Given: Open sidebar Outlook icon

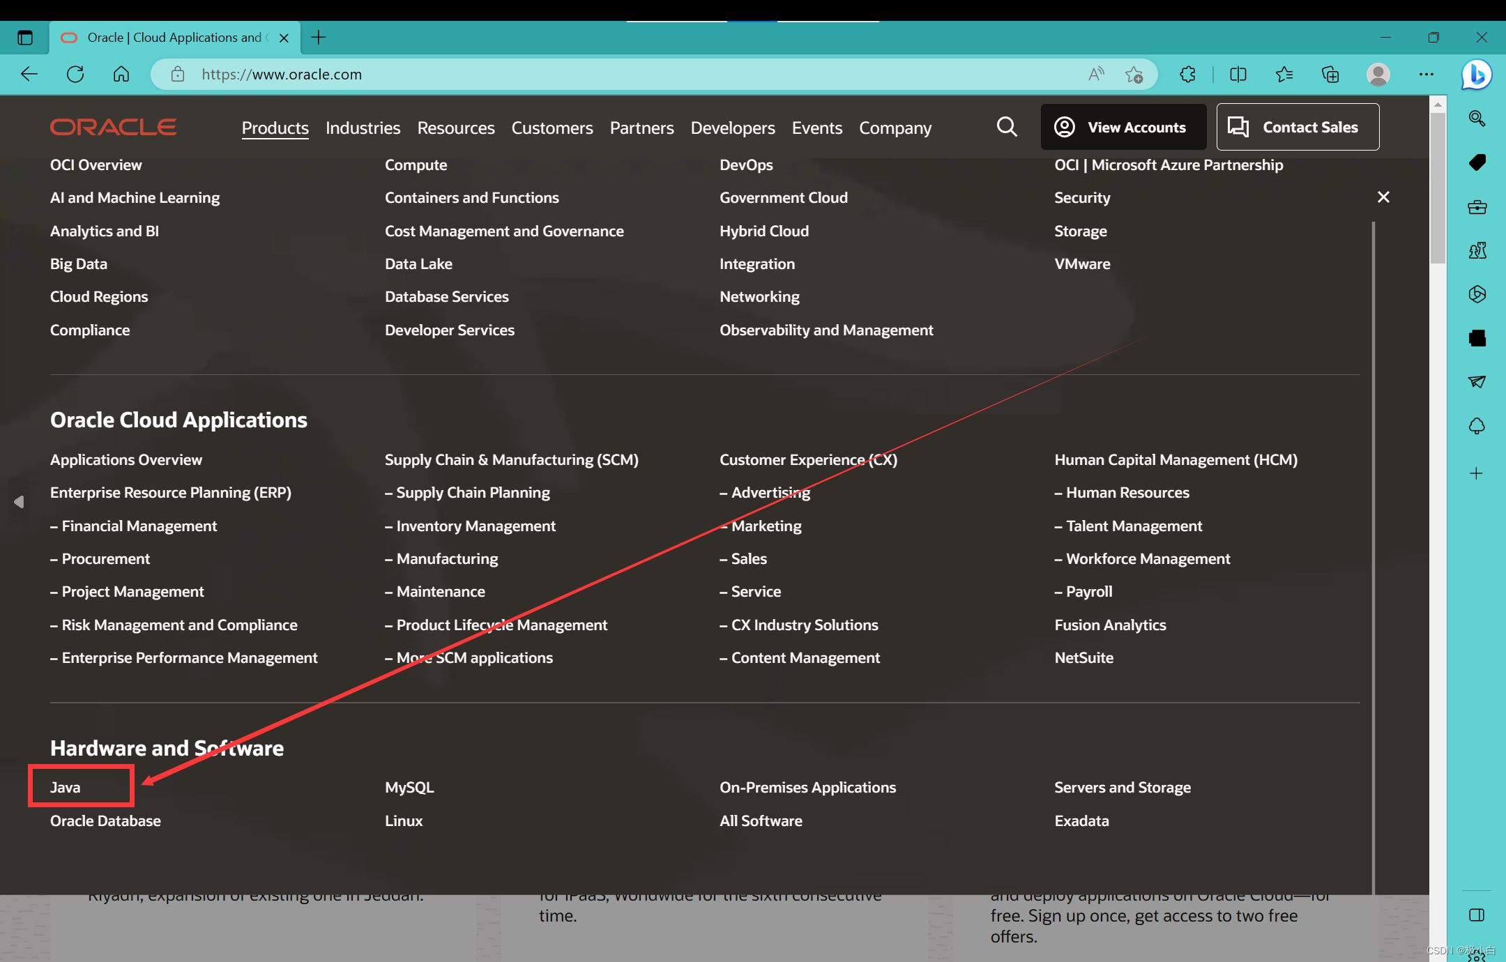Looking at the screenshot, I should (x=1477, y=338).
